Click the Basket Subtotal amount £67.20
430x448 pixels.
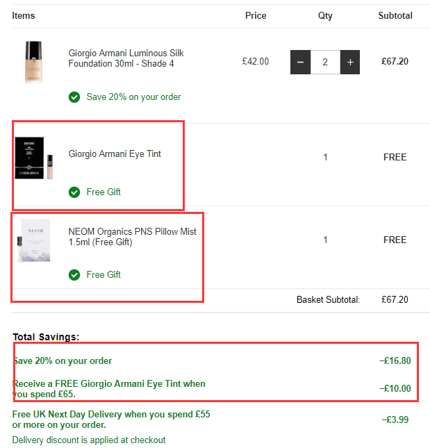[395, 299]
